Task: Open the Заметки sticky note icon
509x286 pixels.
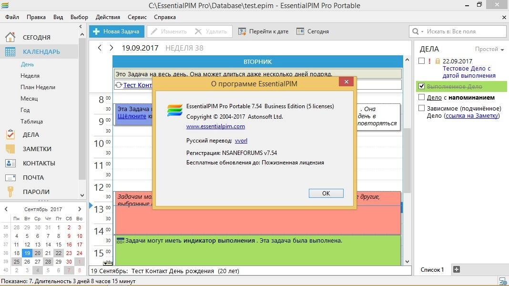Action: click(x=10, y=149)
